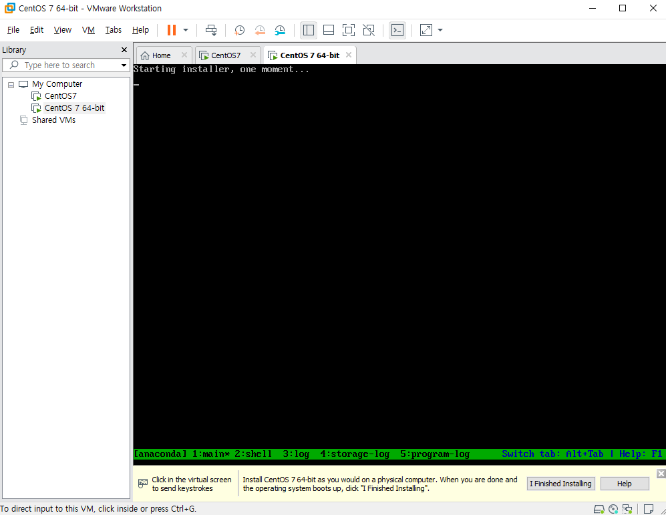Viewport: 666px width, 515px height.
Task: Take a snapshot of this virtual machine
Action: (240, 29)
